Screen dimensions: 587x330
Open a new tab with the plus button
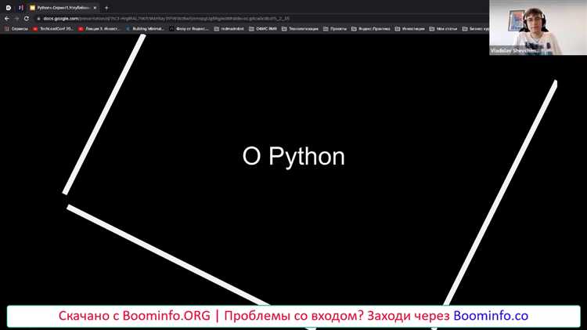[x=106, y=8]
